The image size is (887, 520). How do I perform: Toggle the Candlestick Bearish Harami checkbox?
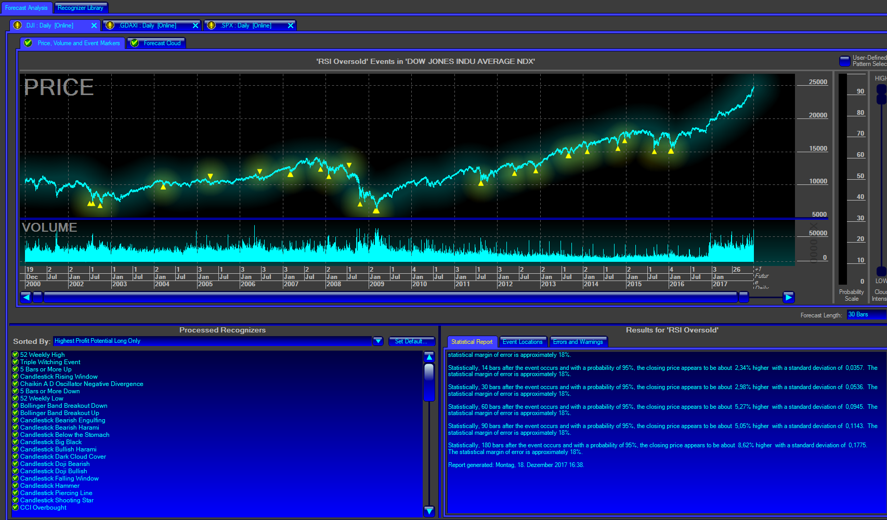click(16, 428)
